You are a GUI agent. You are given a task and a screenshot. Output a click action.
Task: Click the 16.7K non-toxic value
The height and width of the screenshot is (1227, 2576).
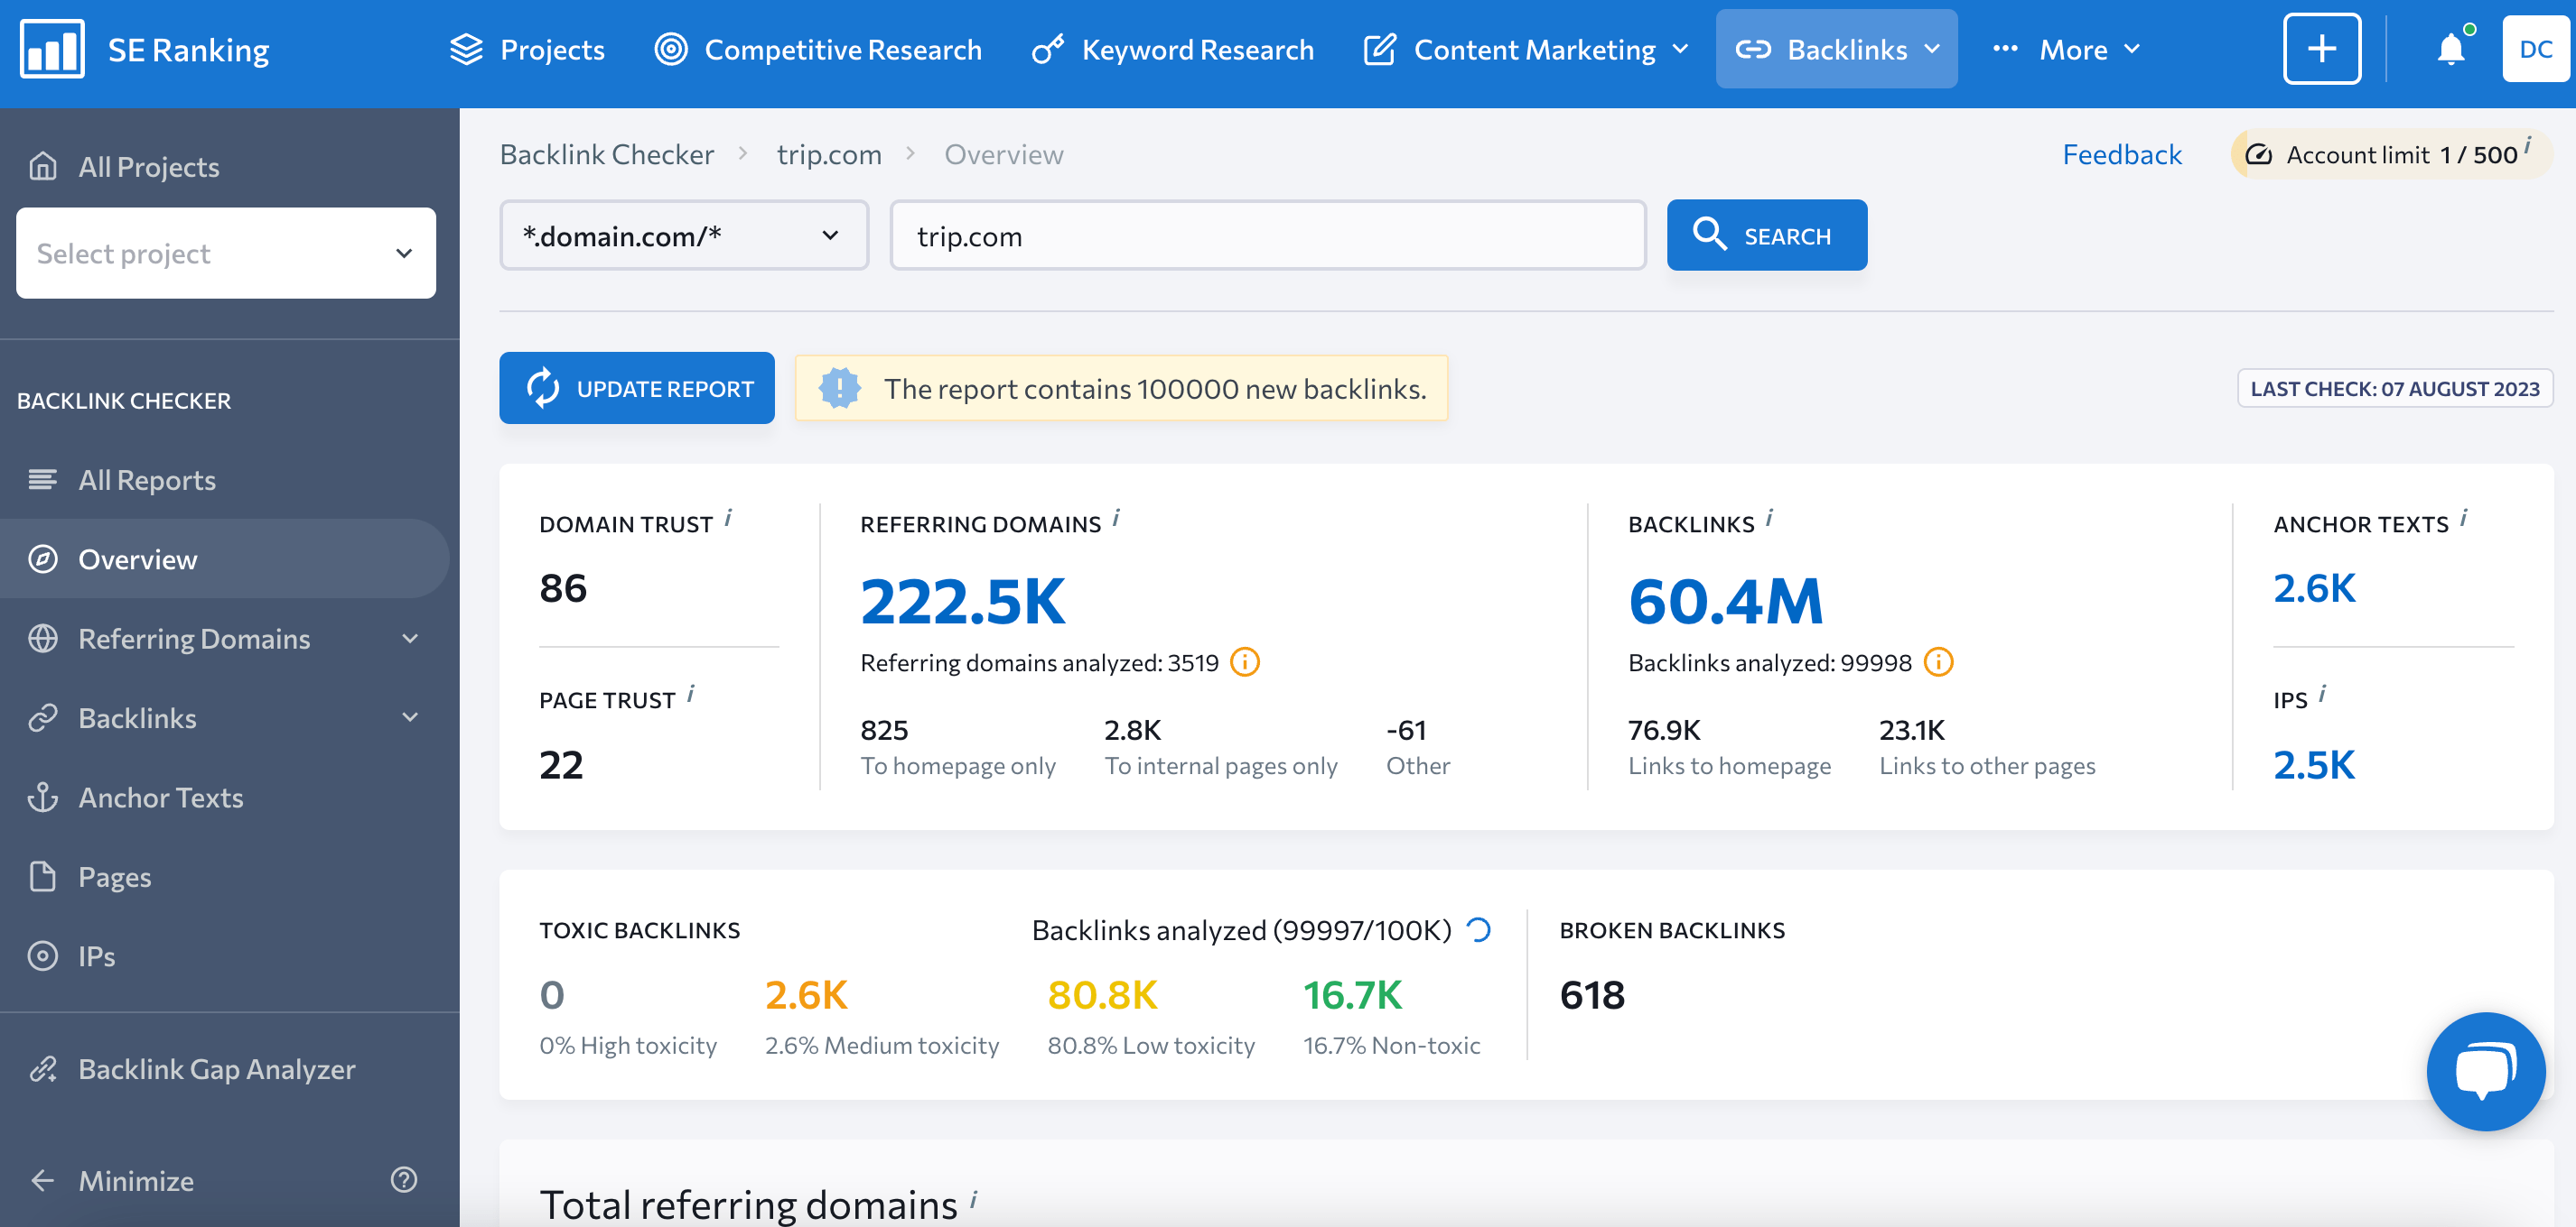pos(1352,994)
